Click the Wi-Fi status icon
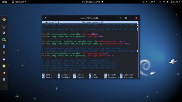The image size is (182, 102). point(160,2)
